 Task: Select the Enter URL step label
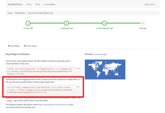coord(28,28)
